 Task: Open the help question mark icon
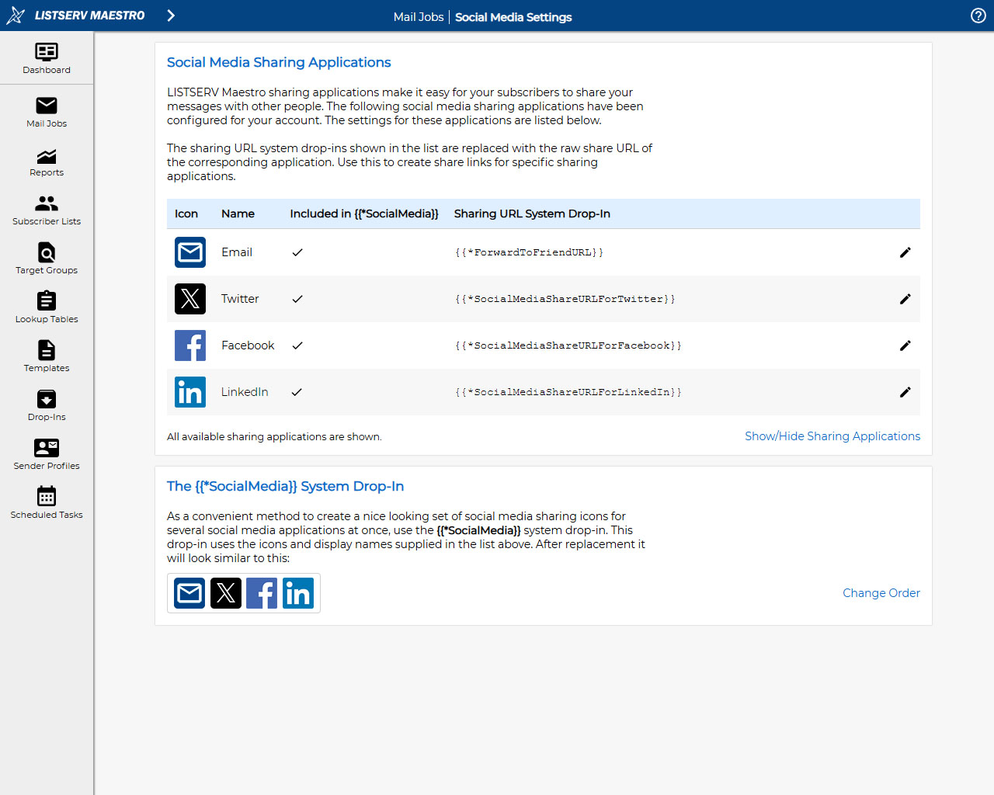[x=978, y=16]
